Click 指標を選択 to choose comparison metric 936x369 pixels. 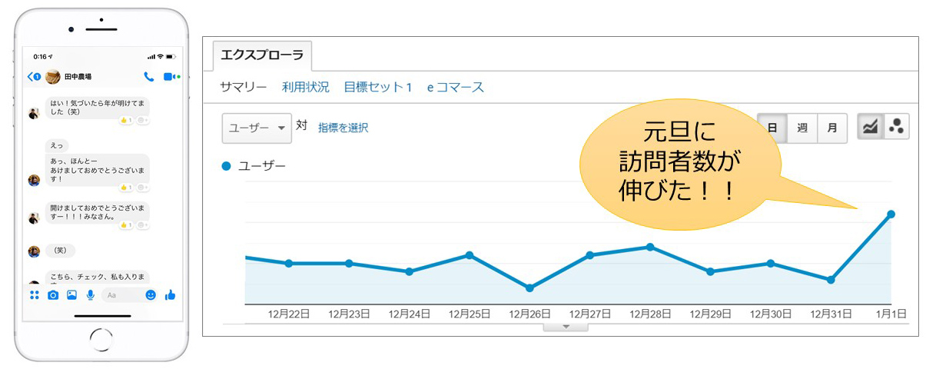tap(343, 128)
